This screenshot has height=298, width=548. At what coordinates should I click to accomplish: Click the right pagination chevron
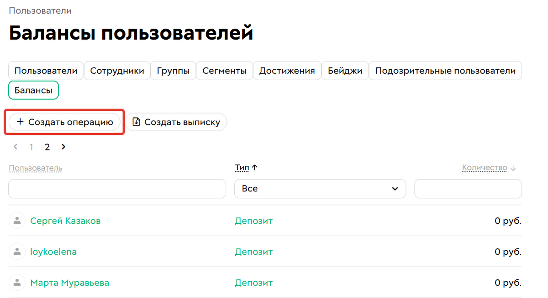tap(63, 147)
